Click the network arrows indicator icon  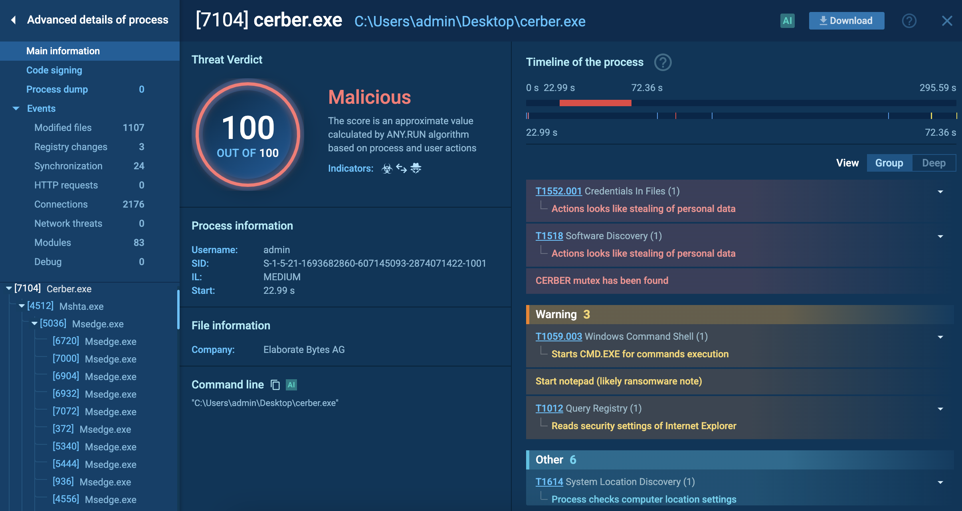(401, 168)
